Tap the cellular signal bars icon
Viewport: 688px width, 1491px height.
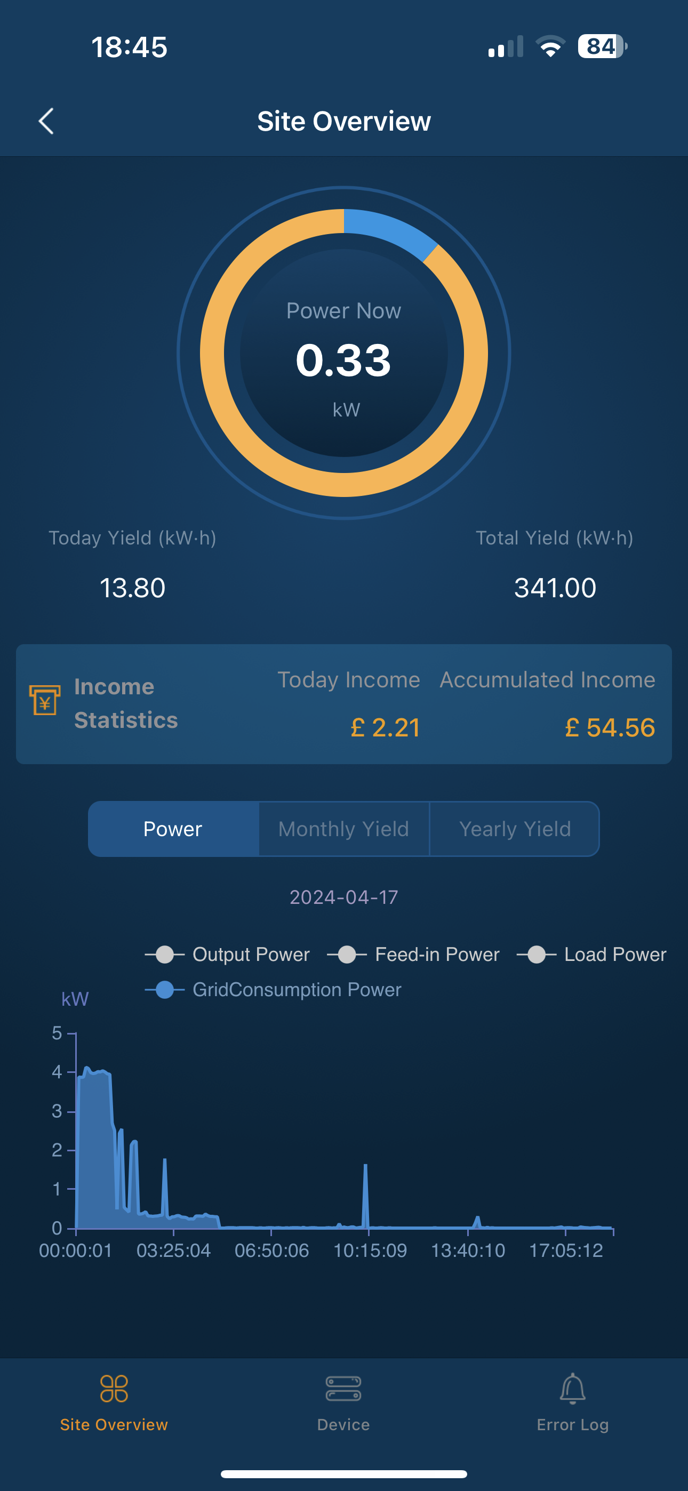(x=505, y=47)
